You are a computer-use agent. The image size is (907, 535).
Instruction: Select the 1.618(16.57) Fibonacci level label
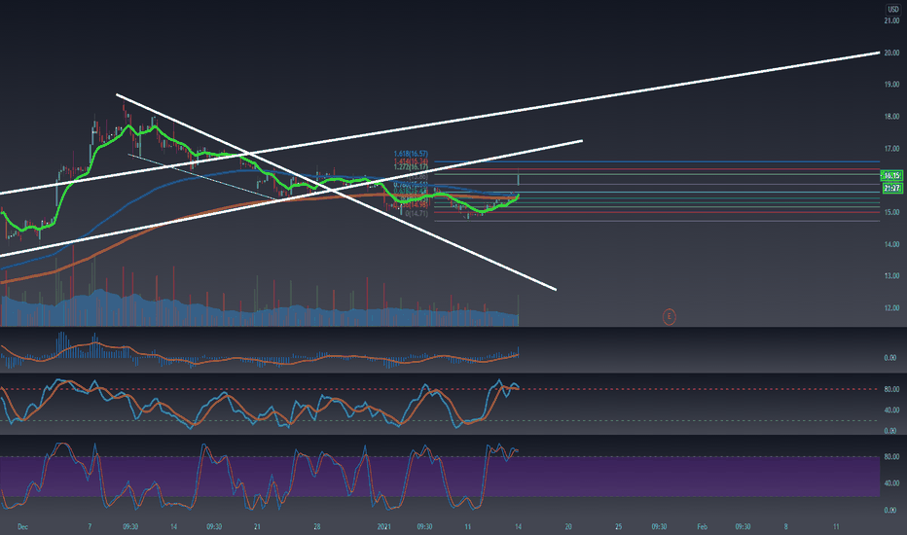click(411, 154)
